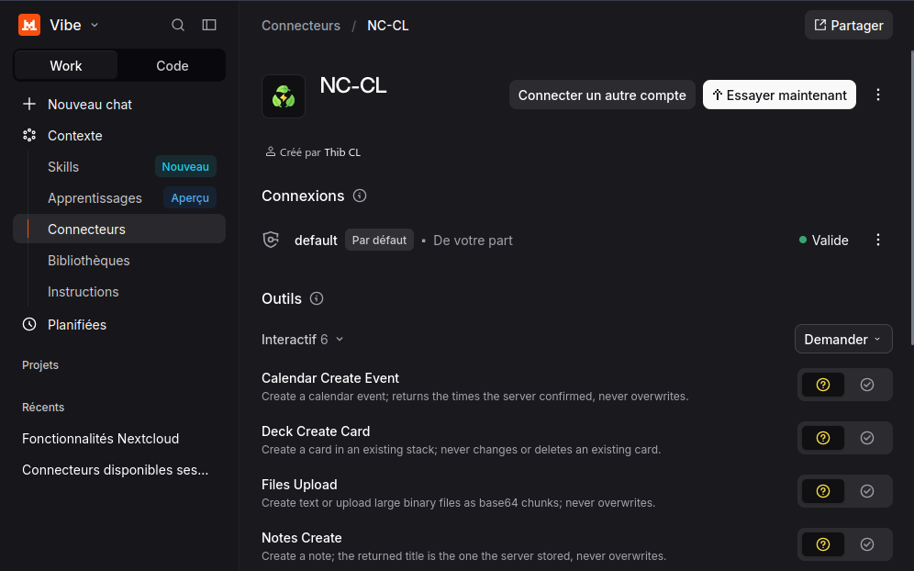
Task: Select Connecteurs in the sidebar
Action: 119,229
